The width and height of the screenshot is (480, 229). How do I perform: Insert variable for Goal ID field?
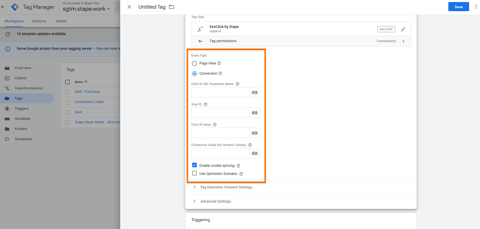pos(255,112)
